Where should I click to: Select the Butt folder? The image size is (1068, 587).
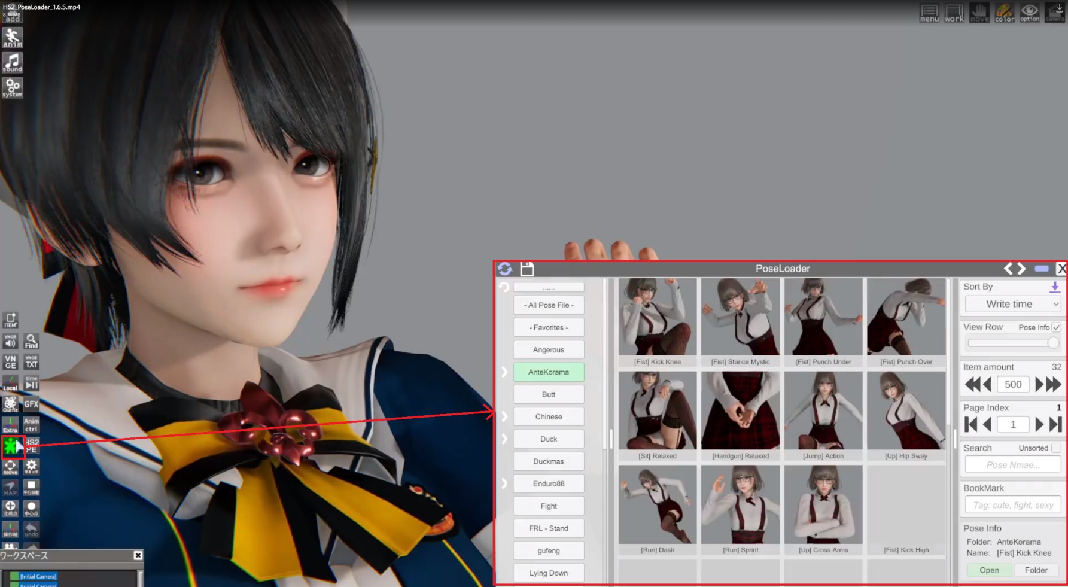tap(549, 394)
